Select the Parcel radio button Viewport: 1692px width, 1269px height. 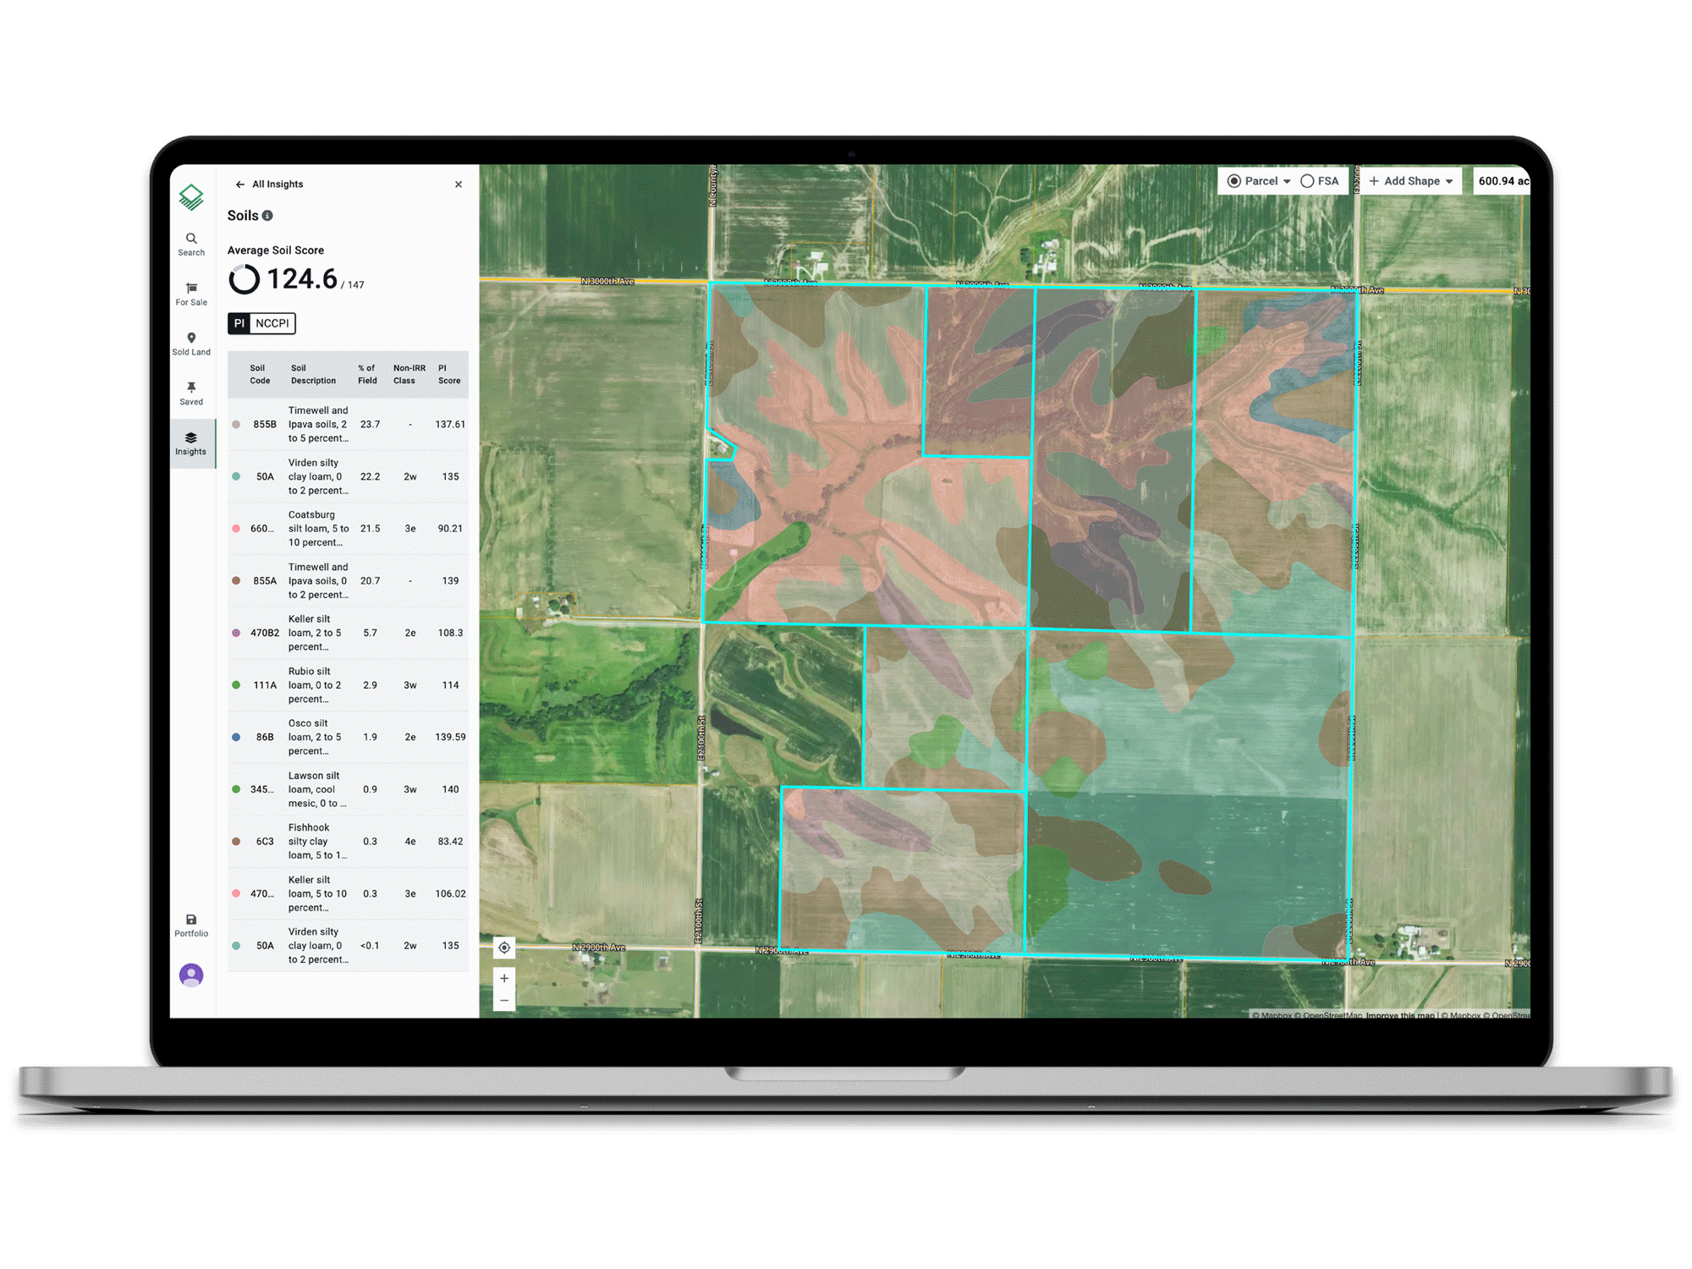pyautogui.click(x=1234, y=181)
